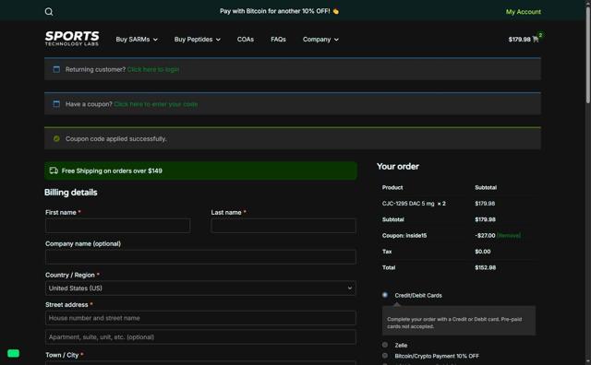Expand the Buy Peptides menu
The image size is (591, 365).
tap(198, 39)
